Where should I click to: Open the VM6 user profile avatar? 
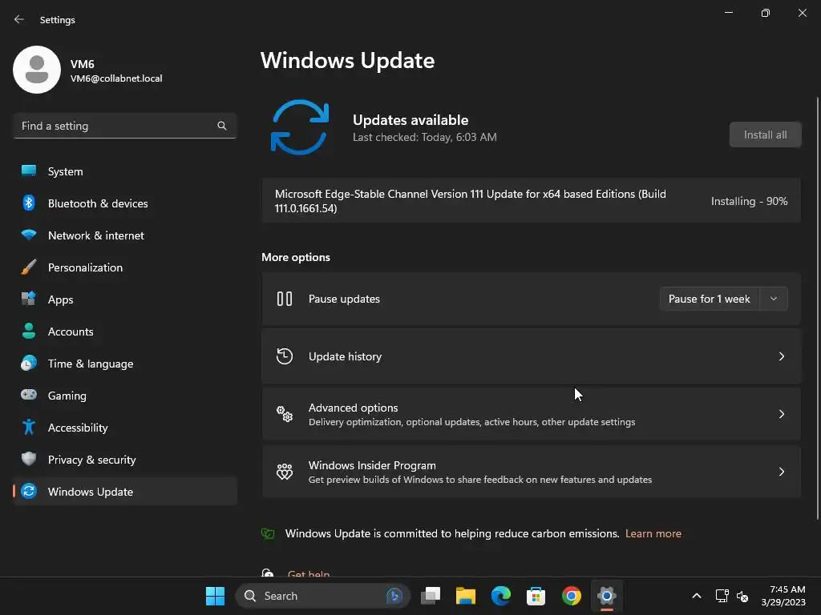[37, 70]
